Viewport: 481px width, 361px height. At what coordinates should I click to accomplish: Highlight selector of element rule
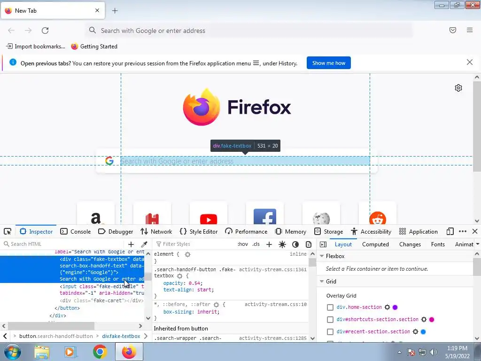(x=188, y=254)
